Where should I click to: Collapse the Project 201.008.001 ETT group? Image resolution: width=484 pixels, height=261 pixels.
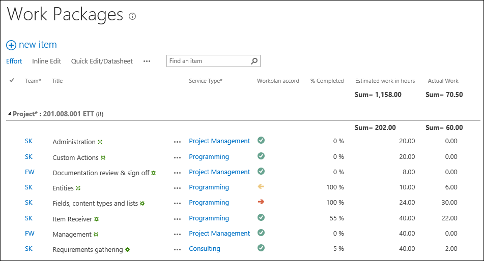click(10, 114)
